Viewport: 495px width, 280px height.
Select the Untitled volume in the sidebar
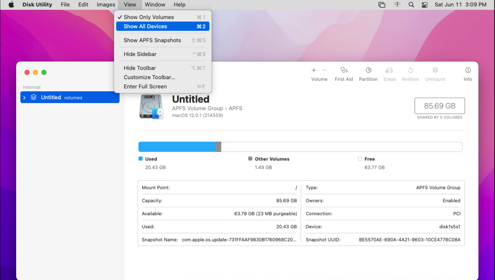51,97
